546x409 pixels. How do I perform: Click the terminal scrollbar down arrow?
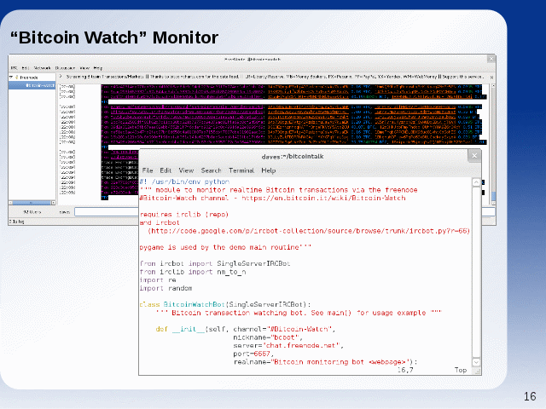coord(476,362)
